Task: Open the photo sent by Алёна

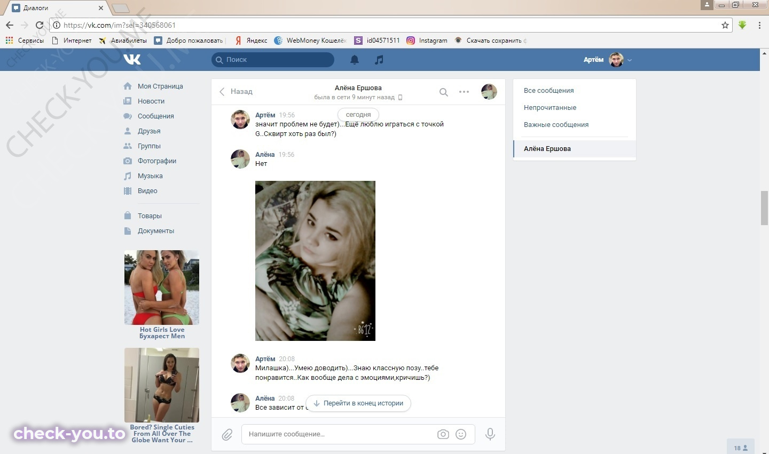Action: (315, 261)
